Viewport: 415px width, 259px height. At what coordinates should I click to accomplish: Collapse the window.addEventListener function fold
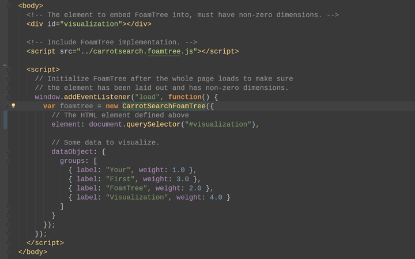(7, 97)
